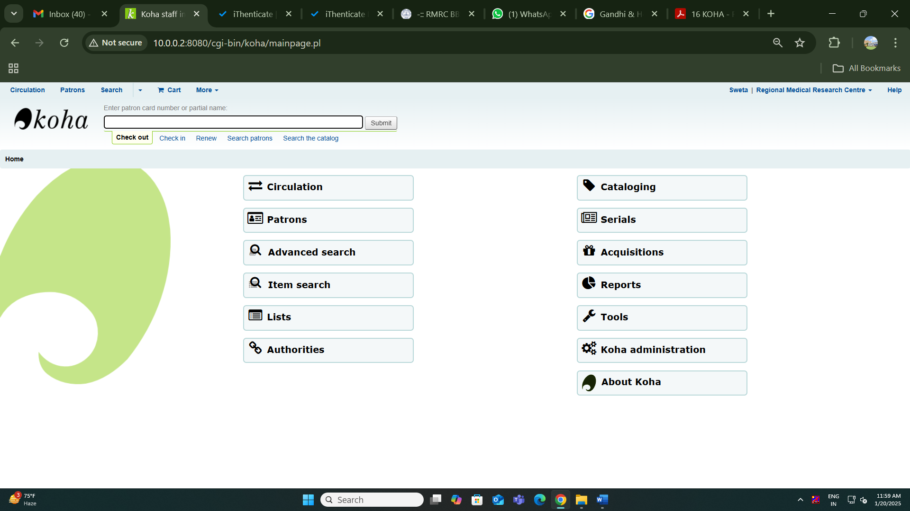Click the Tools wrench icon
This screenshot has height=511, width=910.
click(589, 316)
